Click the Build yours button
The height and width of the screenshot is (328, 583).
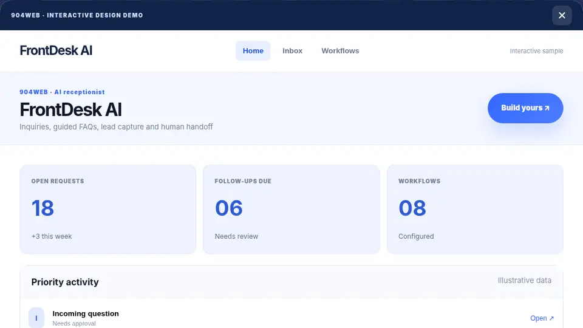click(525, 108)
